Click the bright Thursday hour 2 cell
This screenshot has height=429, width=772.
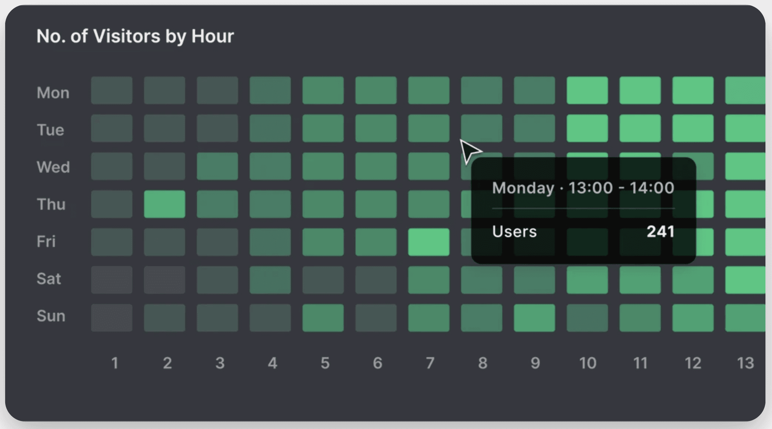tap(164, 204)
